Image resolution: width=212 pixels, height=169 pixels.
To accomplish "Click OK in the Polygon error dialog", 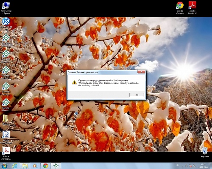I will [137, 95].
